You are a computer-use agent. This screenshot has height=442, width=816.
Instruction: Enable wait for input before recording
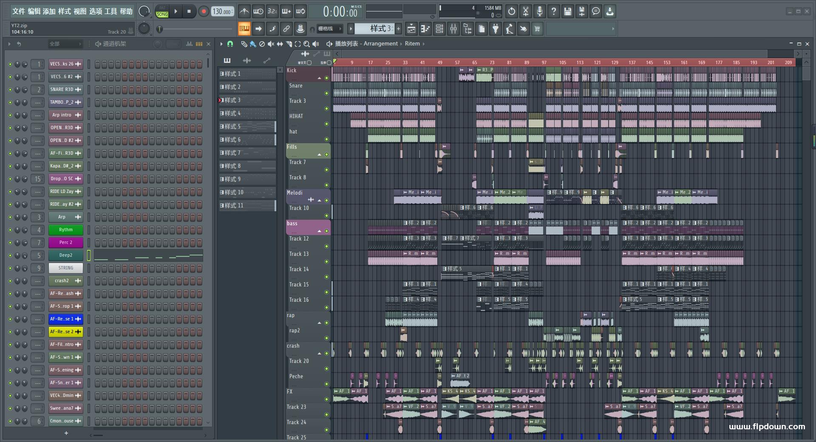pos(258,11)
